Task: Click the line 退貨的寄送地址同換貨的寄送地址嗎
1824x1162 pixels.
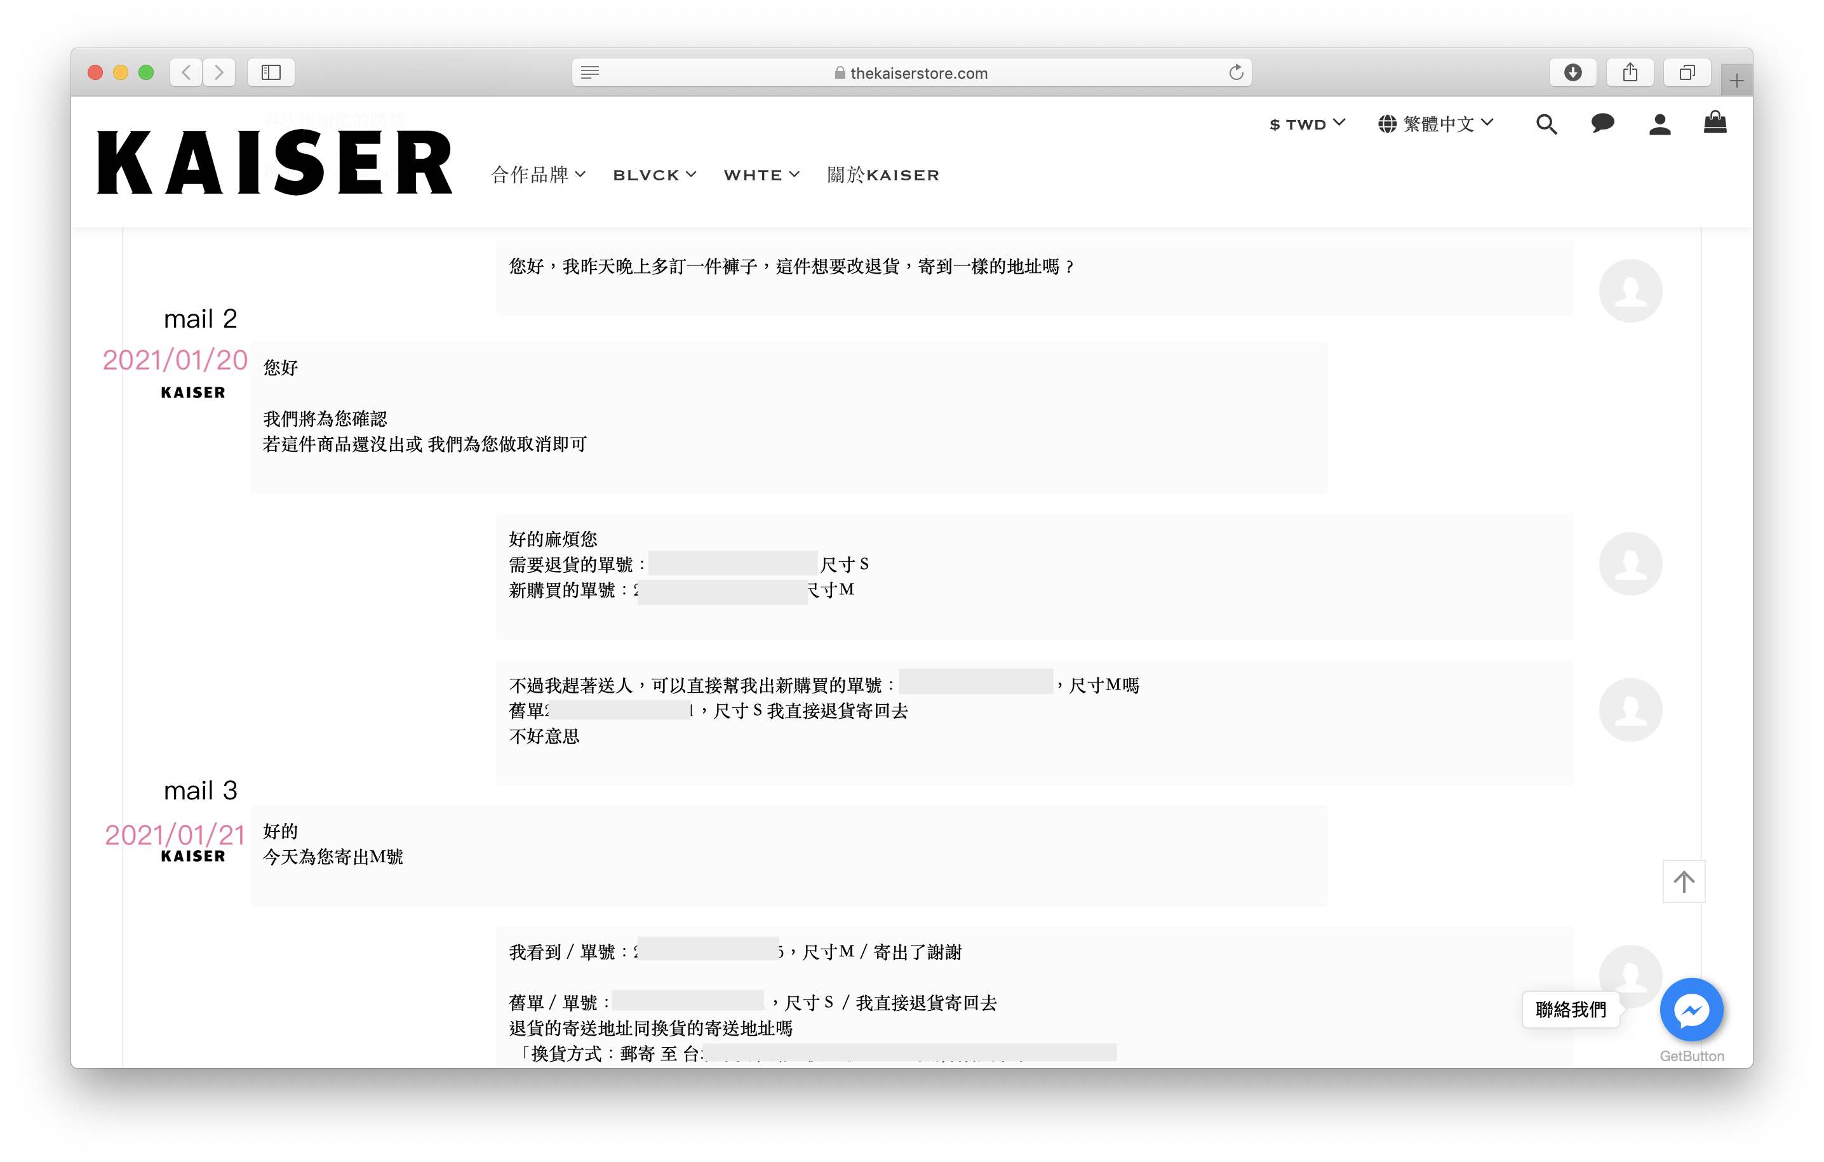Action: coord(651,1028)
